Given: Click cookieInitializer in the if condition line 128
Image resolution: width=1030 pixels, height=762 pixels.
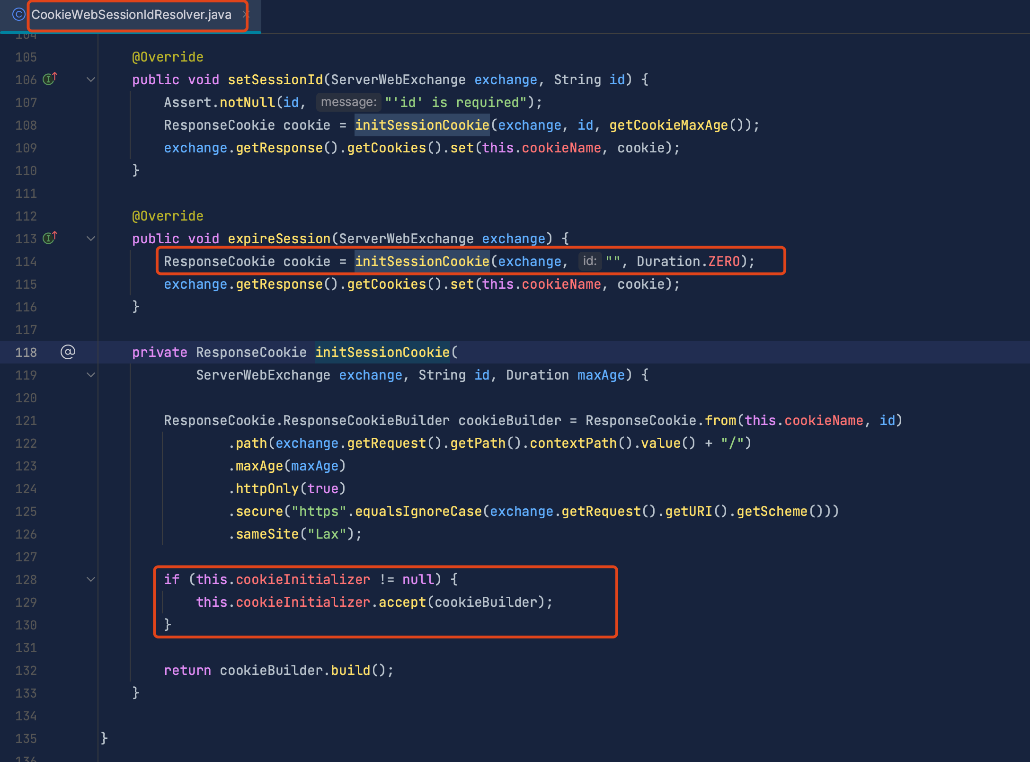Looking at the screenshot, I should tap(303, 579).
